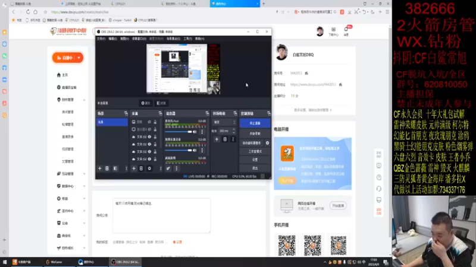
Task: Click 麦克风/Aux volume slider
Action: click(178, 132)
